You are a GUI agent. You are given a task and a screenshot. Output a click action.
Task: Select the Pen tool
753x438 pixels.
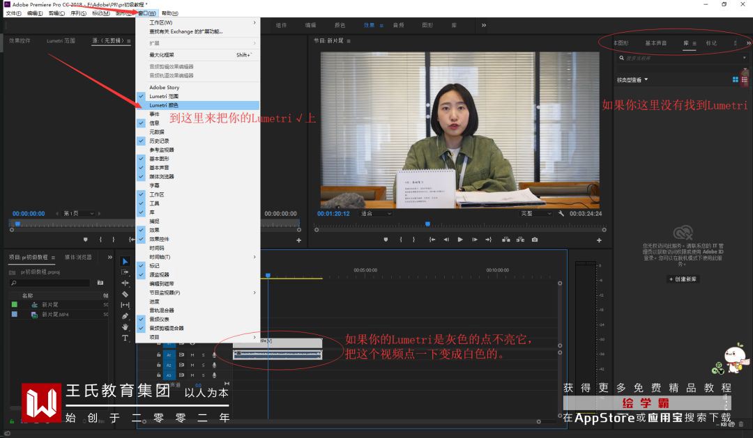click(125, 315)
